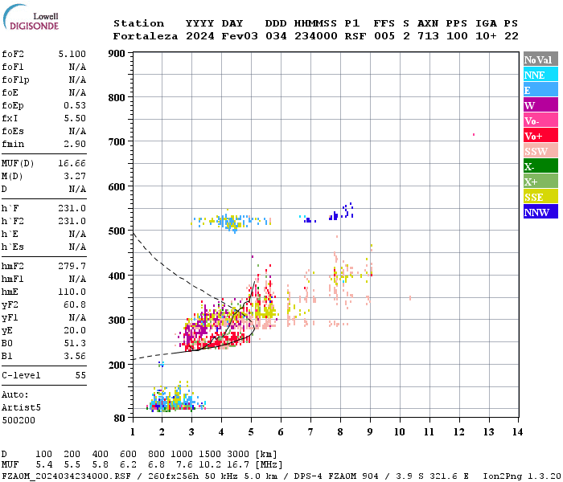563x482 pixels.
Task: Click the RSF program value
Action: (x=355, y=36)
